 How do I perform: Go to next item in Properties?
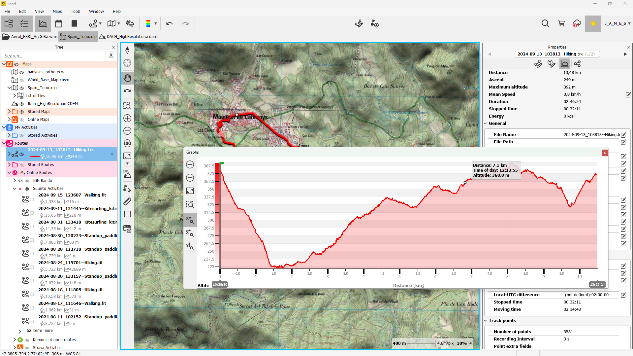[625, 54]
